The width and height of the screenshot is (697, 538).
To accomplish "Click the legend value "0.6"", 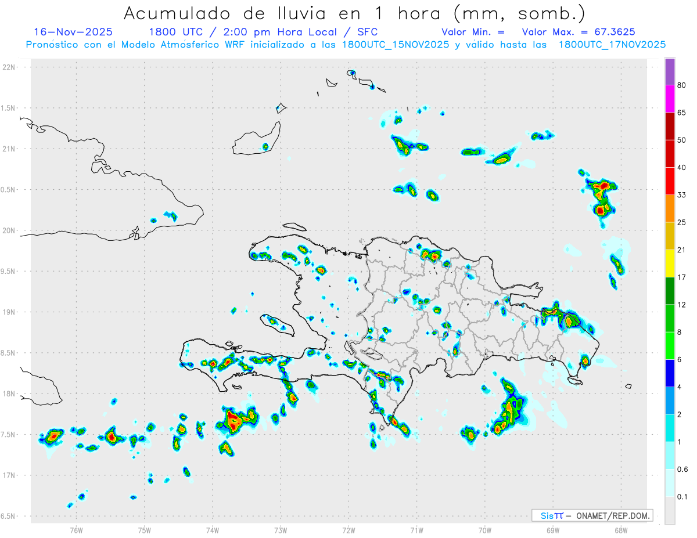I will 682,470.
